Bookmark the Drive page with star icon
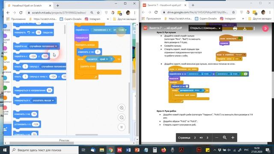 (x=233, y=12)
